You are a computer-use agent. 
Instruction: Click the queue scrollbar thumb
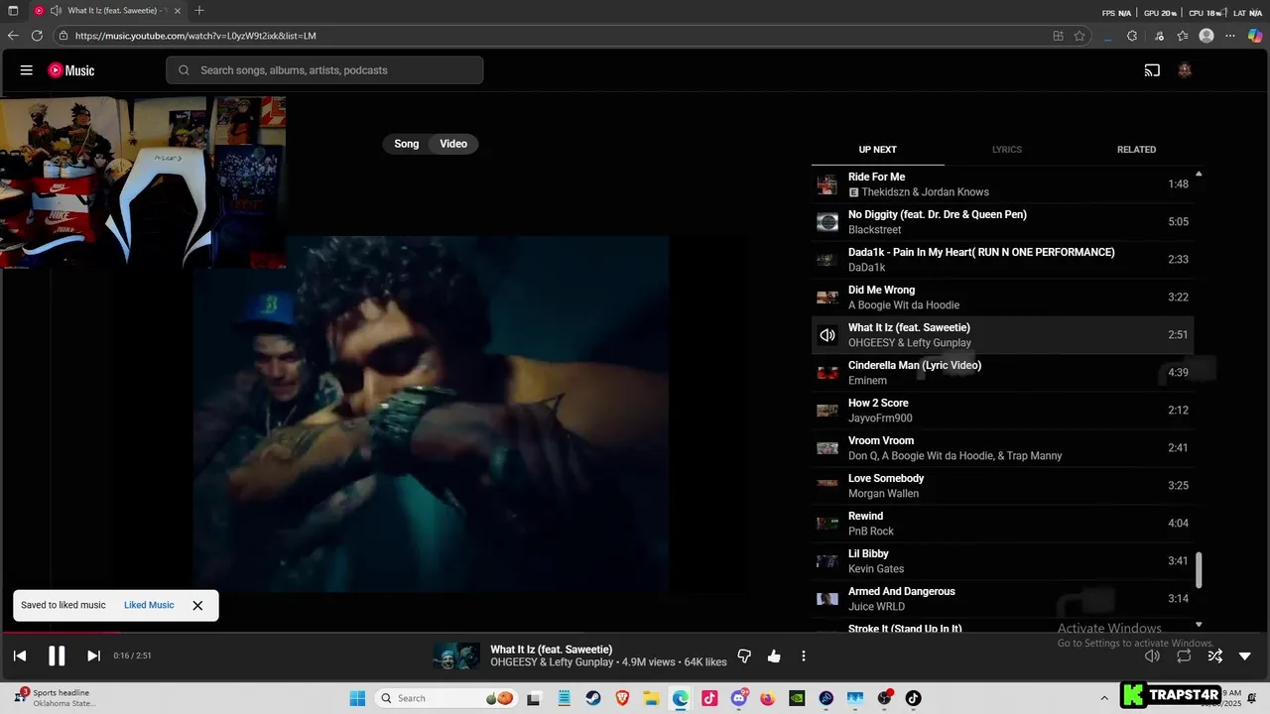(1199, 569)
